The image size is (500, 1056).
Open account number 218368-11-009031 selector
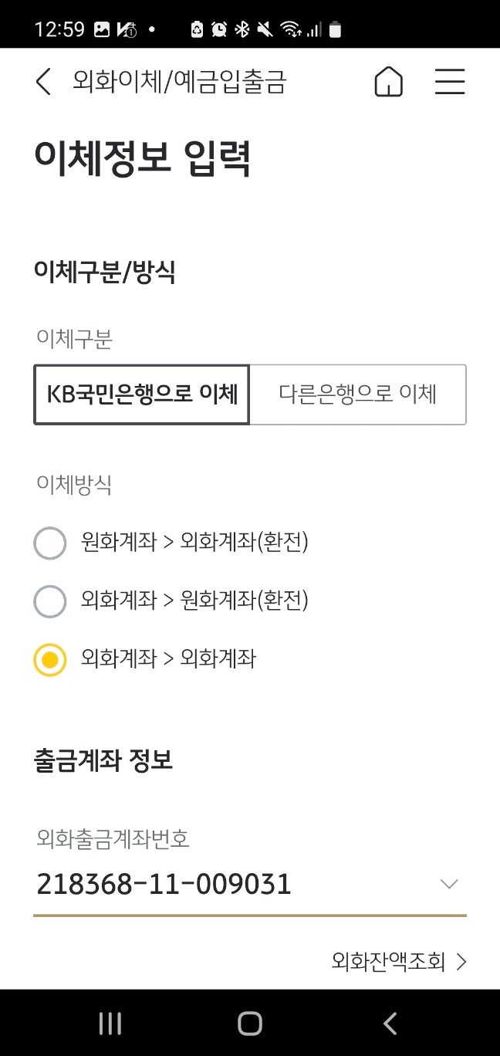pyautogui.click(x=164, y=884)
